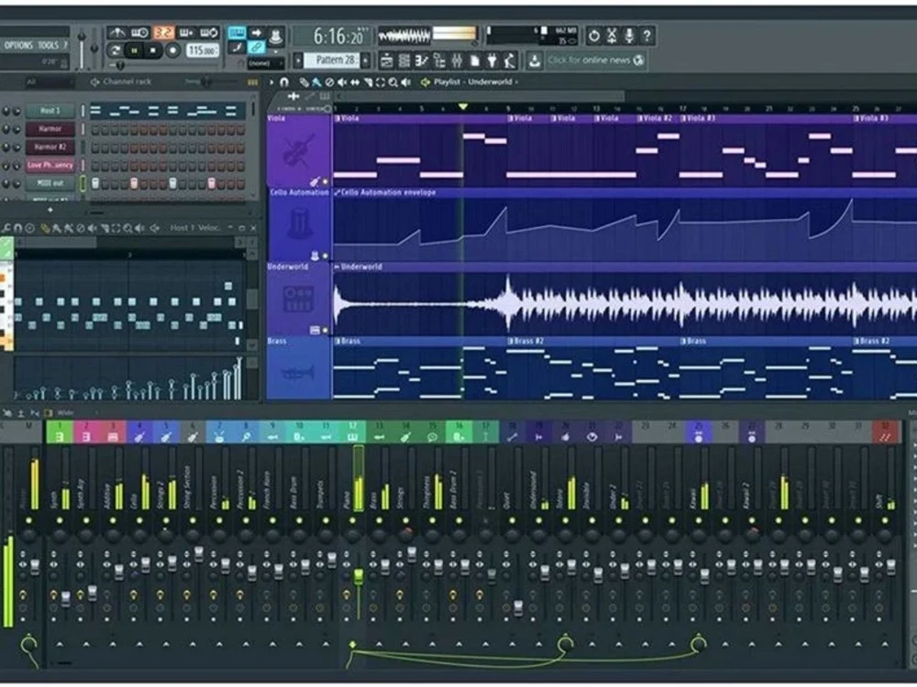Viewport: 917px width, 687px height.
Task: Open the channel rack view icon
Action: coord(404,60)
